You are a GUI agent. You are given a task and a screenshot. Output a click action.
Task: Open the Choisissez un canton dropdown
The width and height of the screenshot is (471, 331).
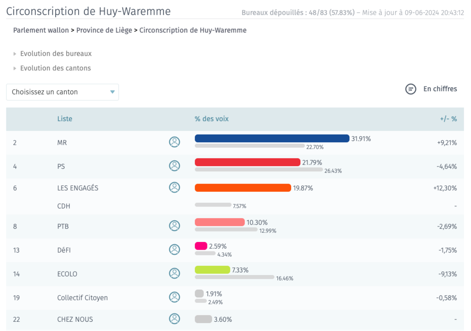click(63, 92)
